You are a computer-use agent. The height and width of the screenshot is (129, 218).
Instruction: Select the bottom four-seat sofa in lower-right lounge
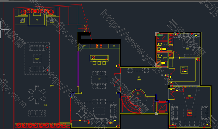190,123
